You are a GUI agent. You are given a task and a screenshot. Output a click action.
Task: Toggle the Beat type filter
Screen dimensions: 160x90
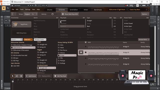(88, 26)
